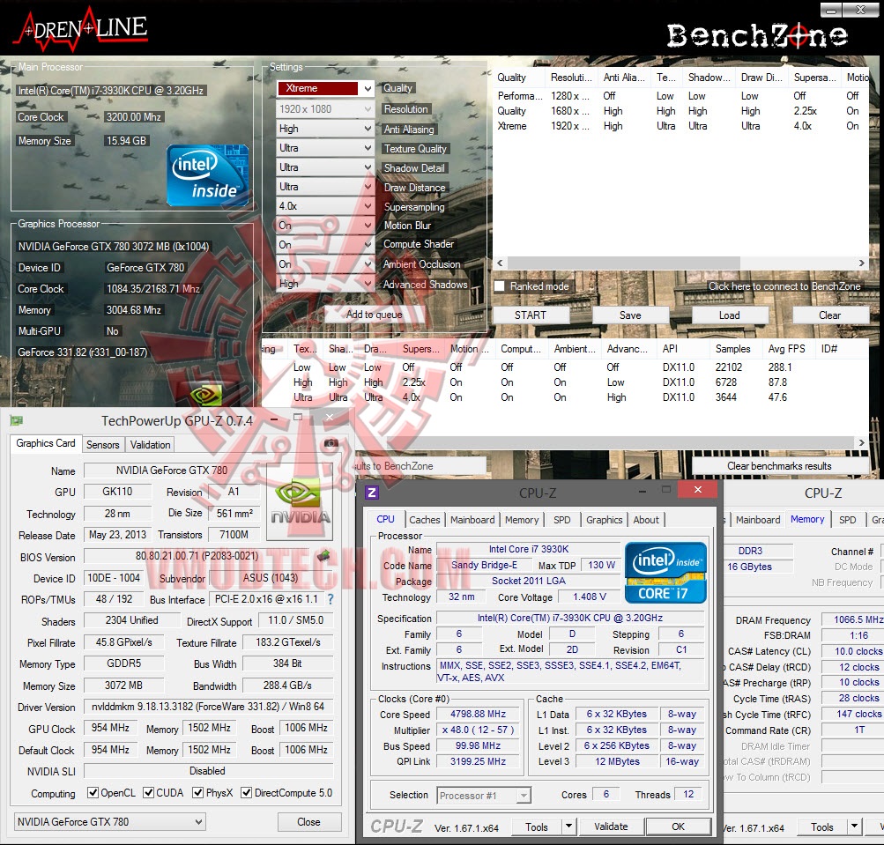Click the BIOS version save chip icon

tap(323, 556)
